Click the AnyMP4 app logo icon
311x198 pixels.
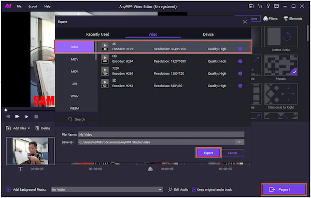8,6
